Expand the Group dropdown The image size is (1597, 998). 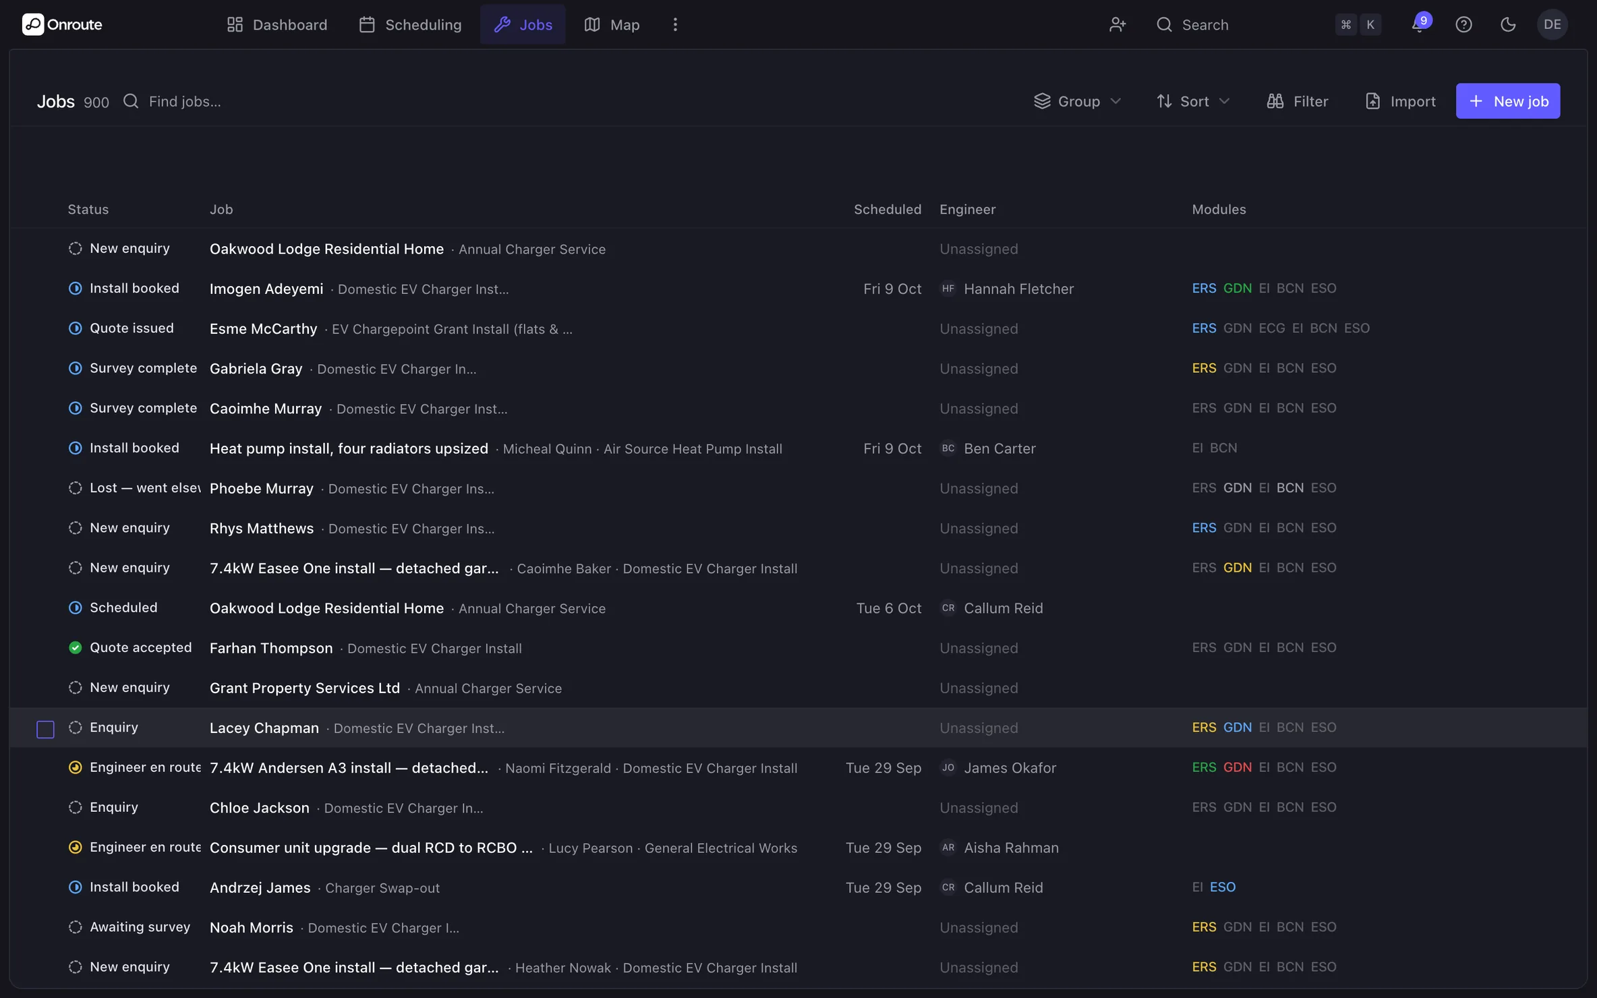tap(1078, 101)
